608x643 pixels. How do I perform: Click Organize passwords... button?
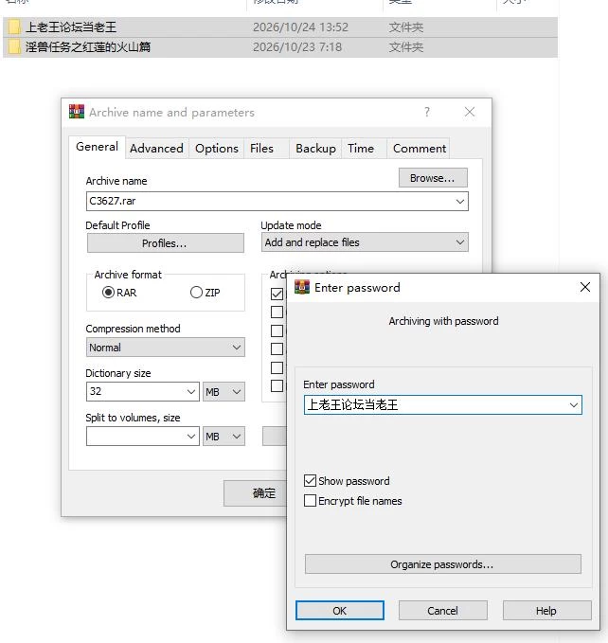pos(443,564)
